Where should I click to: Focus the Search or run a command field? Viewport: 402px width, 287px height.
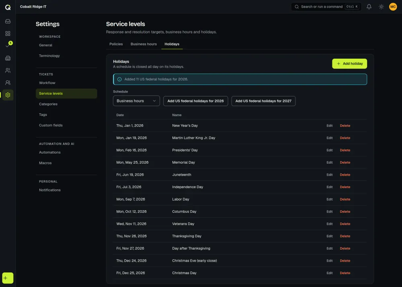(x=326, y=7)
